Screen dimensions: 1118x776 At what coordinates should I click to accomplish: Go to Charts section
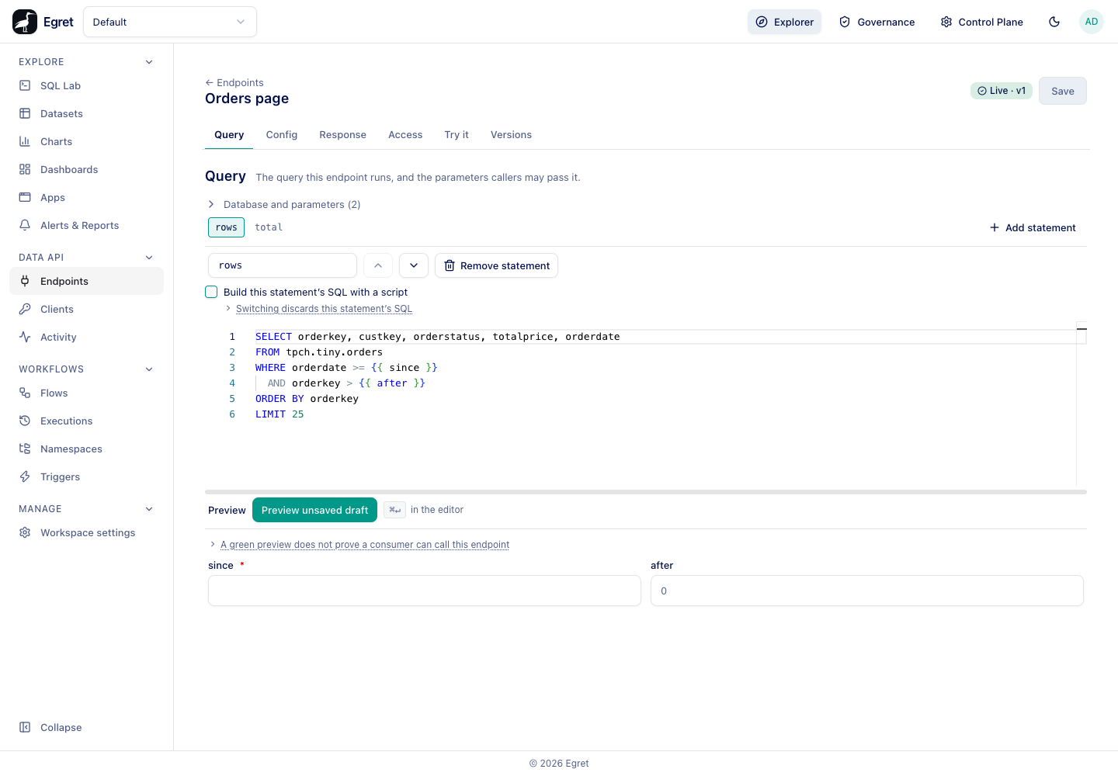[86, 141]
